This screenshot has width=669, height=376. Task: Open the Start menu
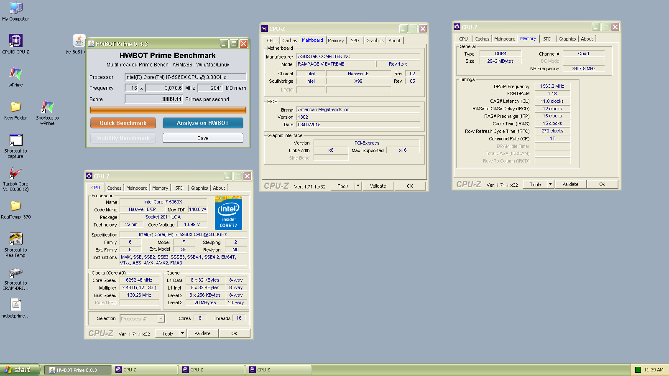point(20,370)
